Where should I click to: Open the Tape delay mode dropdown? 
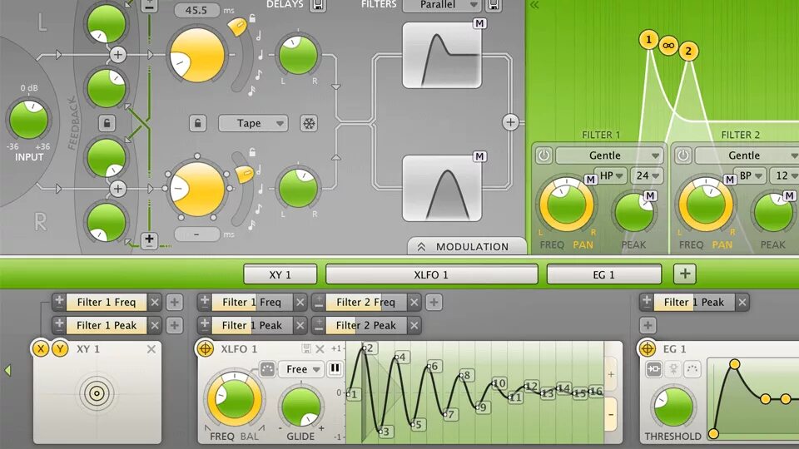click(x=253, y=123)
